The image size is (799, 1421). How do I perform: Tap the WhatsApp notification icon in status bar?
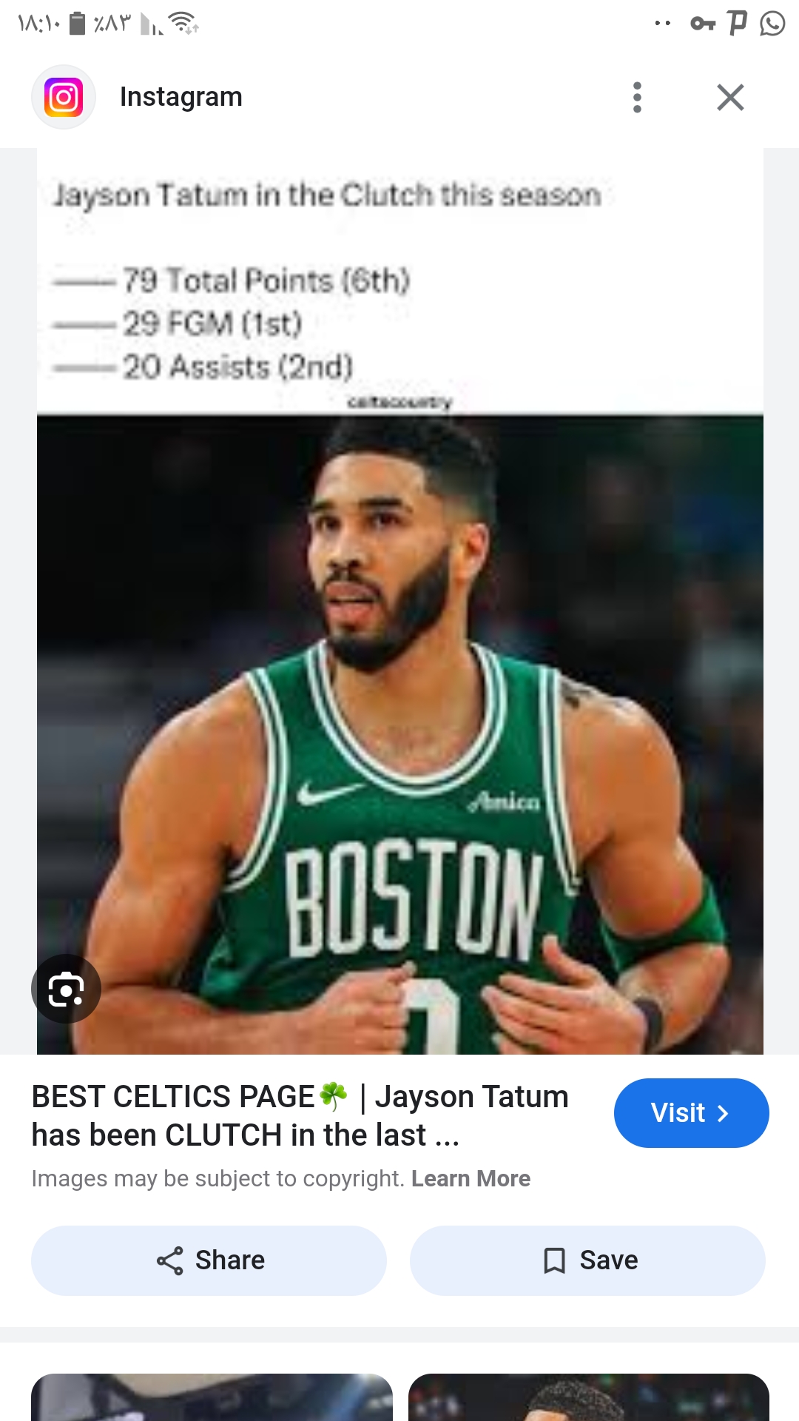tap(772, 24)
